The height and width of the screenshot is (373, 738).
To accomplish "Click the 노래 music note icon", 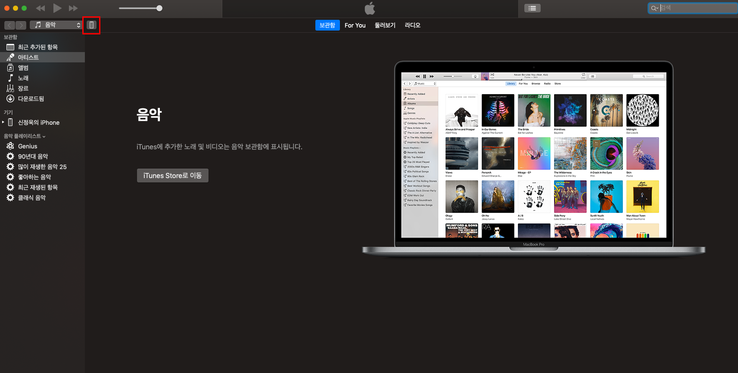I will click(x=10, y=78).
